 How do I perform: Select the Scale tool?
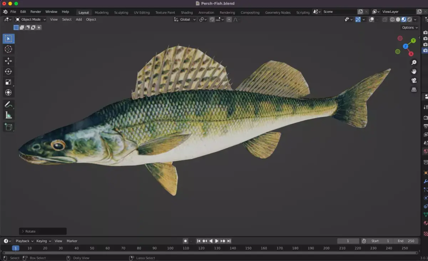point(9,82)
